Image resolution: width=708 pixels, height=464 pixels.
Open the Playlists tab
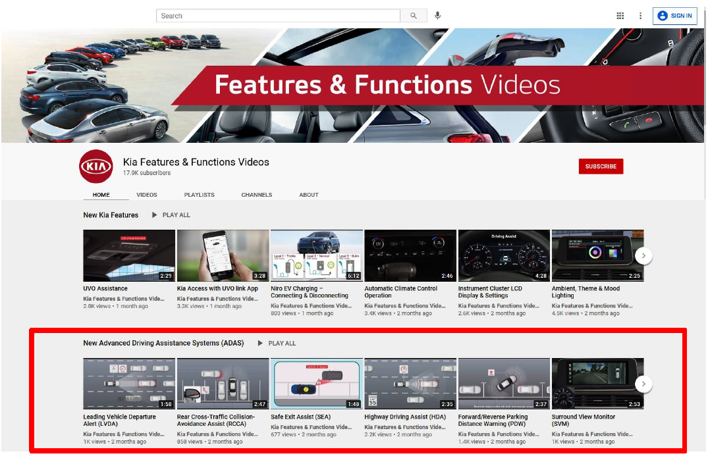point(199,195)
